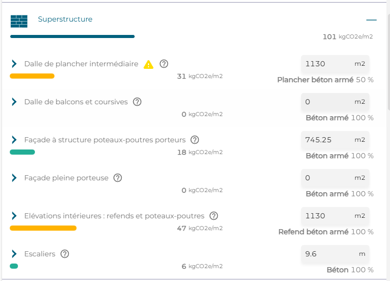Expand the Façade pleine porteuse row
Screen dimensions: 390x281
(14, 178)
